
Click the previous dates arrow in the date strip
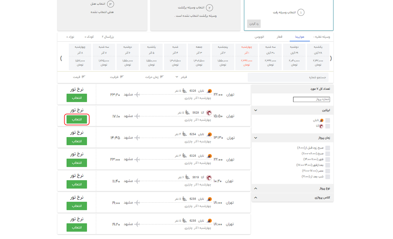[331, 58]
